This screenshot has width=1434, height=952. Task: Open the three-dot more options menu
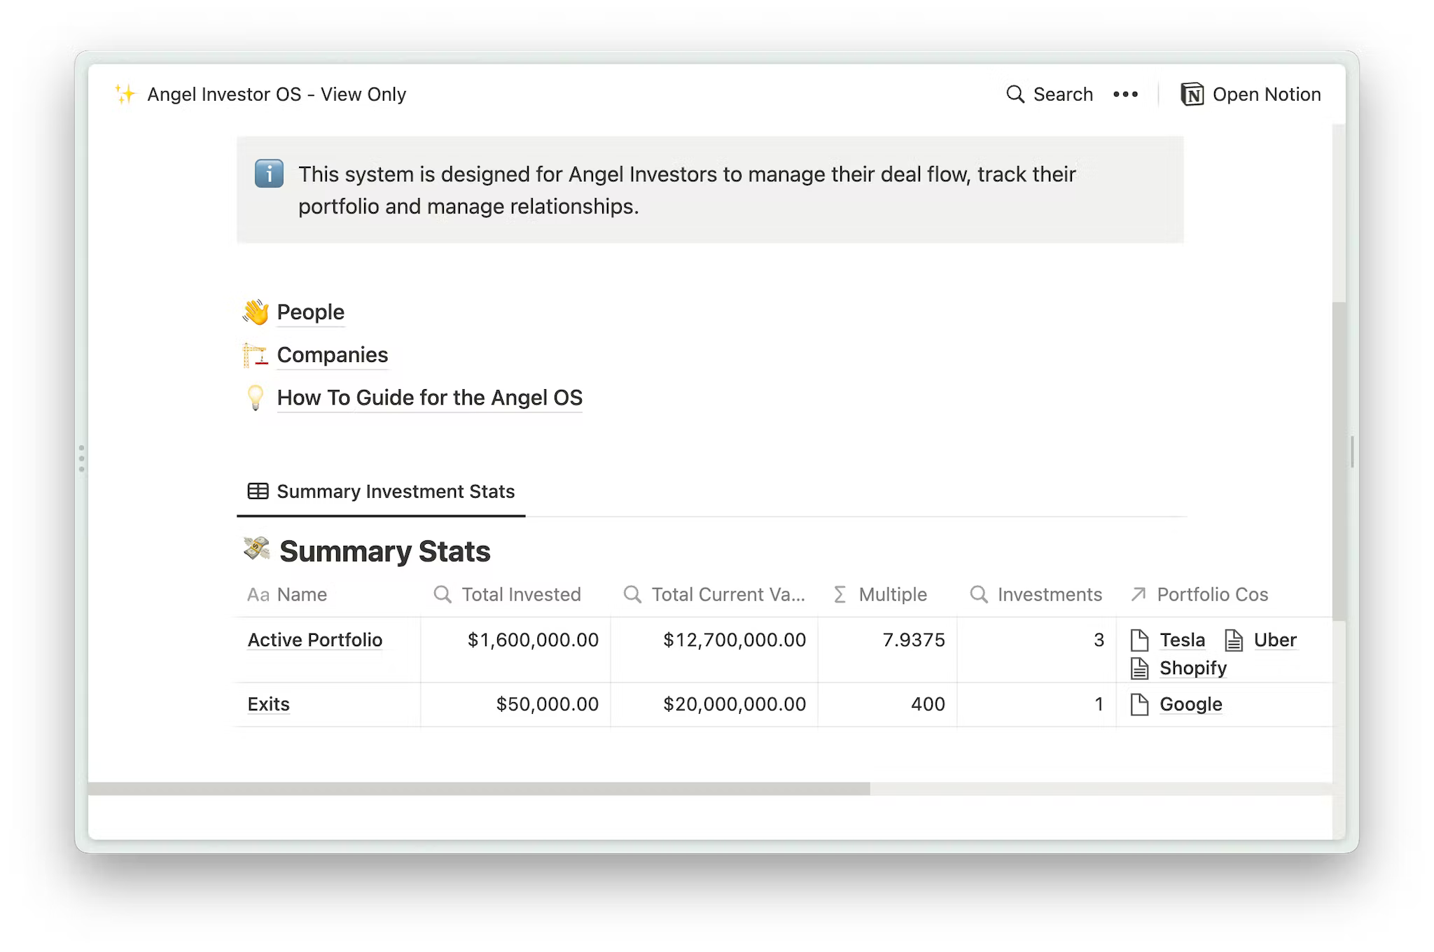1125,94
